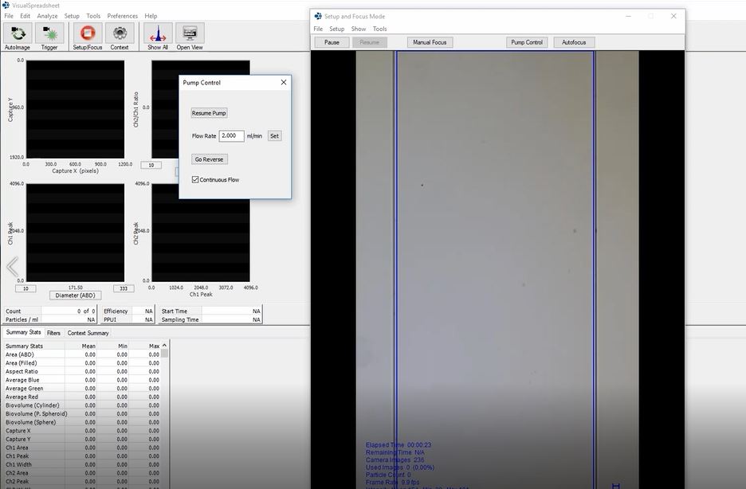This screenshot has width=746, height=489.
Task: Switch to the Context Summary tab
Action: pyautogui.click(x=88, y=333)
